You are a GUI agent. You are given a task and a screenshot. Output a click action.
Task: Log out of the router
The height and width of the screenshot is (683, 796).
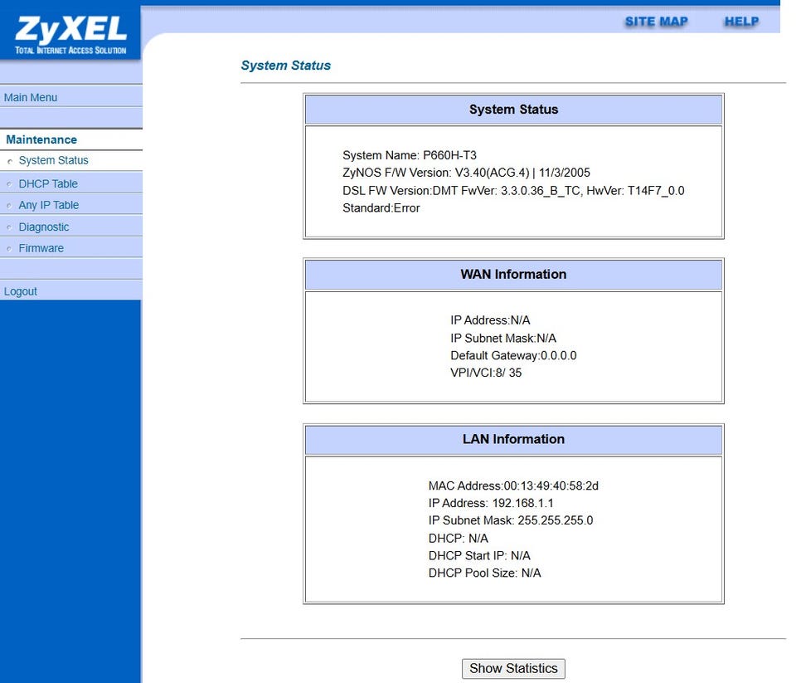pyautogui.click(x=20, y=291)
